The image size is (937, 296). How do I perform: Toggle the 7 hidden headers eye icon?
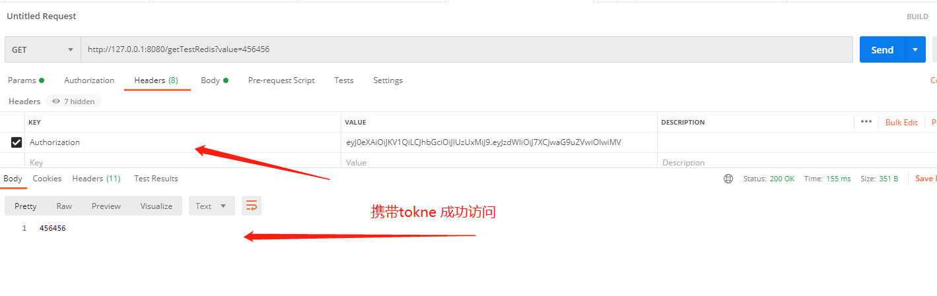pos(57,102)
